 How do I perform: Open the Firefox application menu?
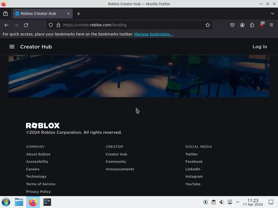click(x=271, y=25)
